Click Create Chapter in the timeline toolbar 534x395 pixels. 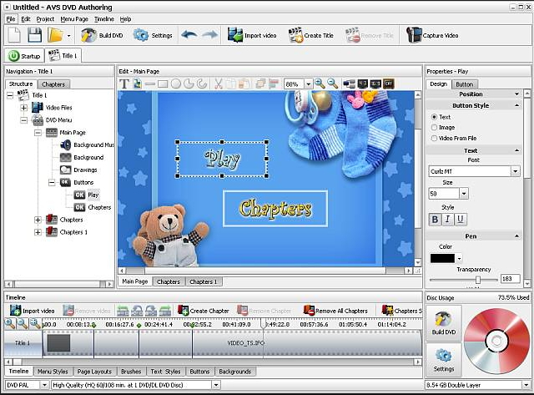tap(204, 311)
